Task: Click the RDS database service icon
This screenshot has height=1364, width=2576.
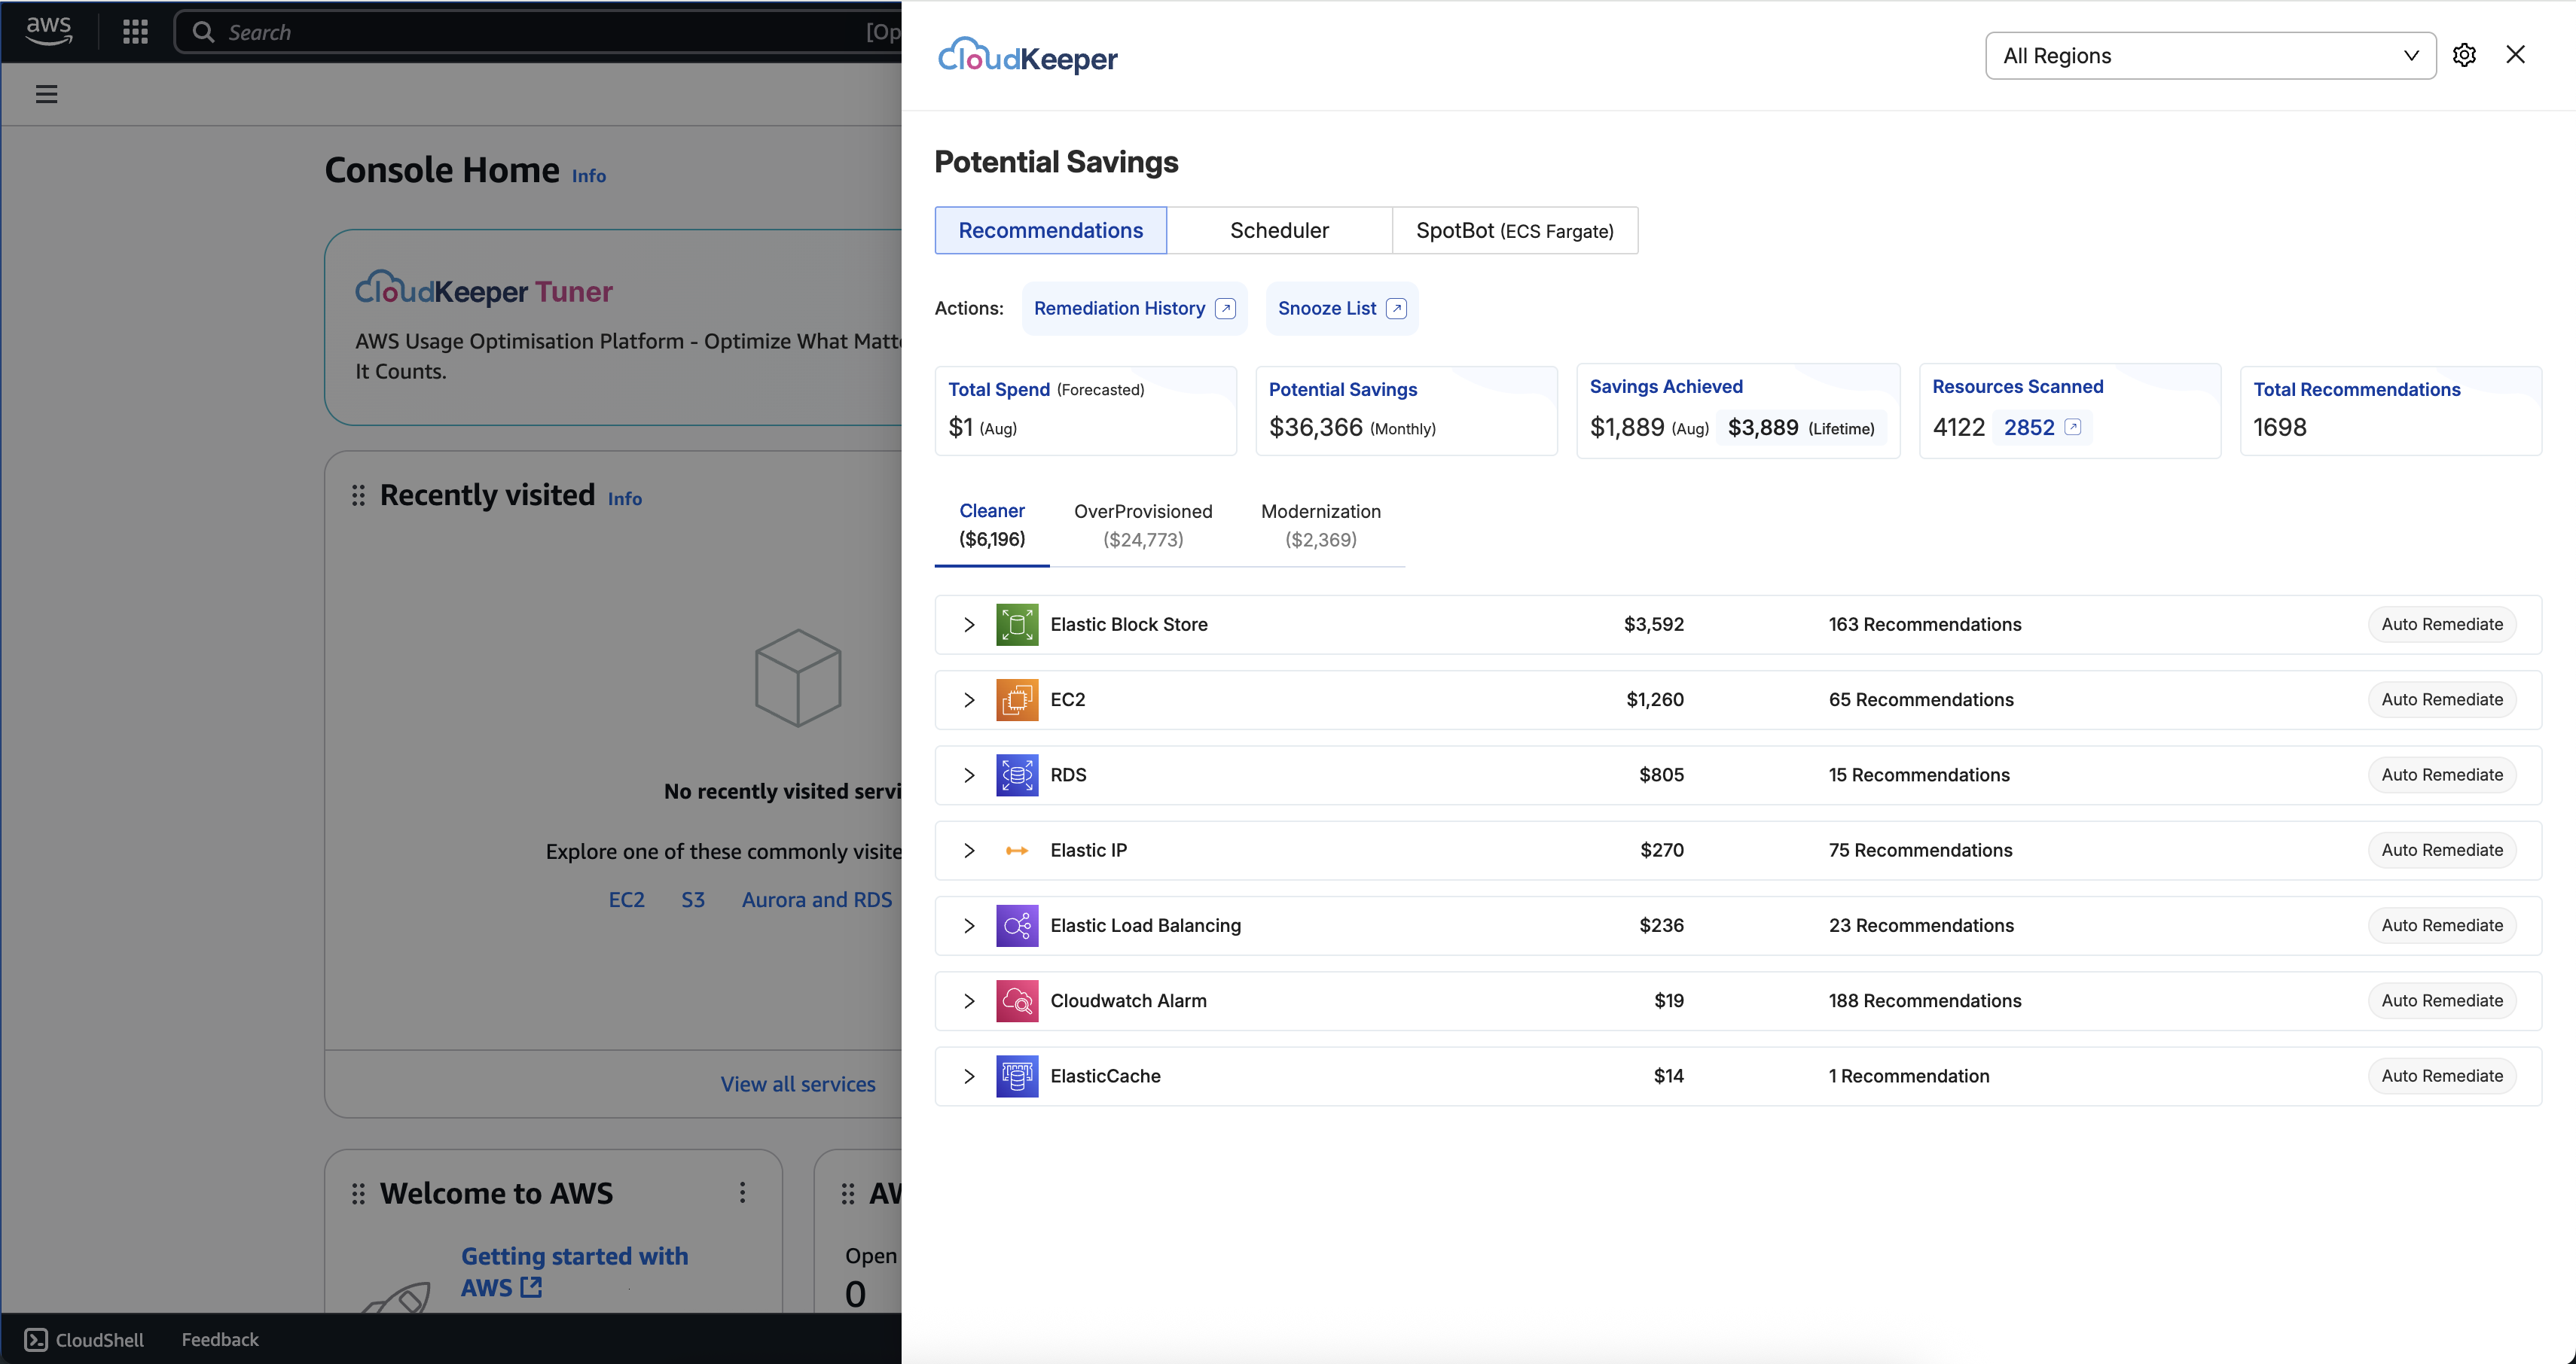Action: click(x=1016, y=775)
